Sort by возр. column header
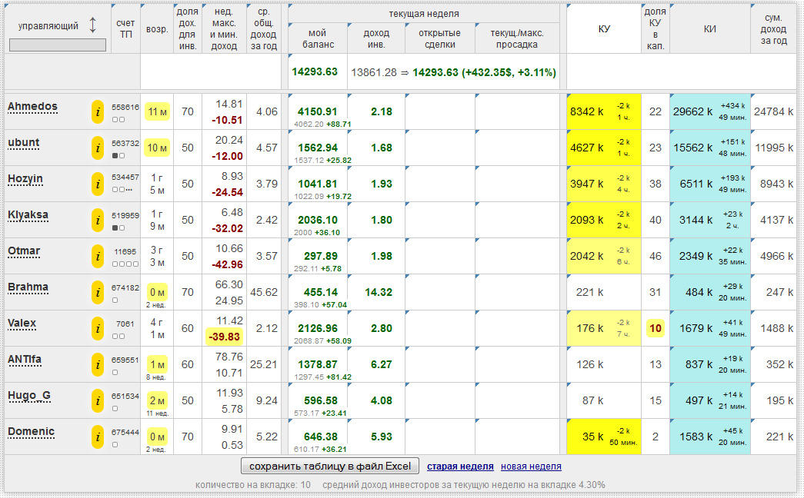This screenshot has height=498, width=804. (157, 28)
